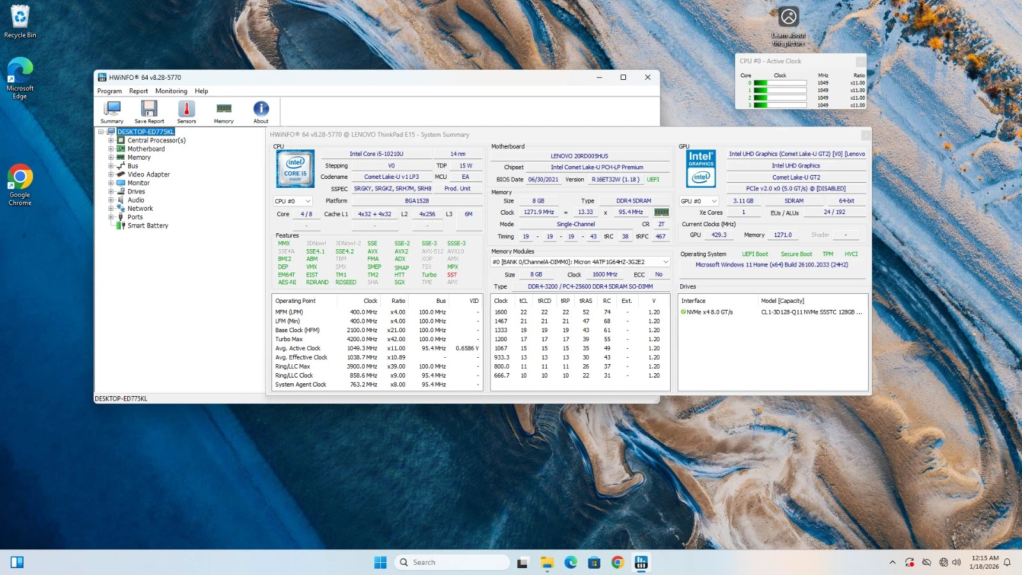Open the Google Chrome desktop shortcut

(x=20, y=185)
